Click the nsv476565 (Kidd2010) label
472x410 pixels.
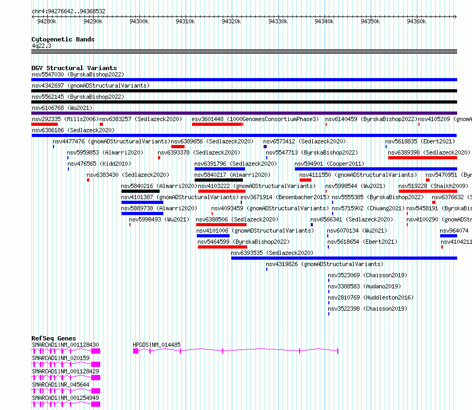(x=99, y=164)
